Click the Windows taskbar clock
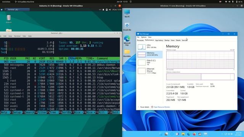The image size is (244, 137). coord(239,134)
